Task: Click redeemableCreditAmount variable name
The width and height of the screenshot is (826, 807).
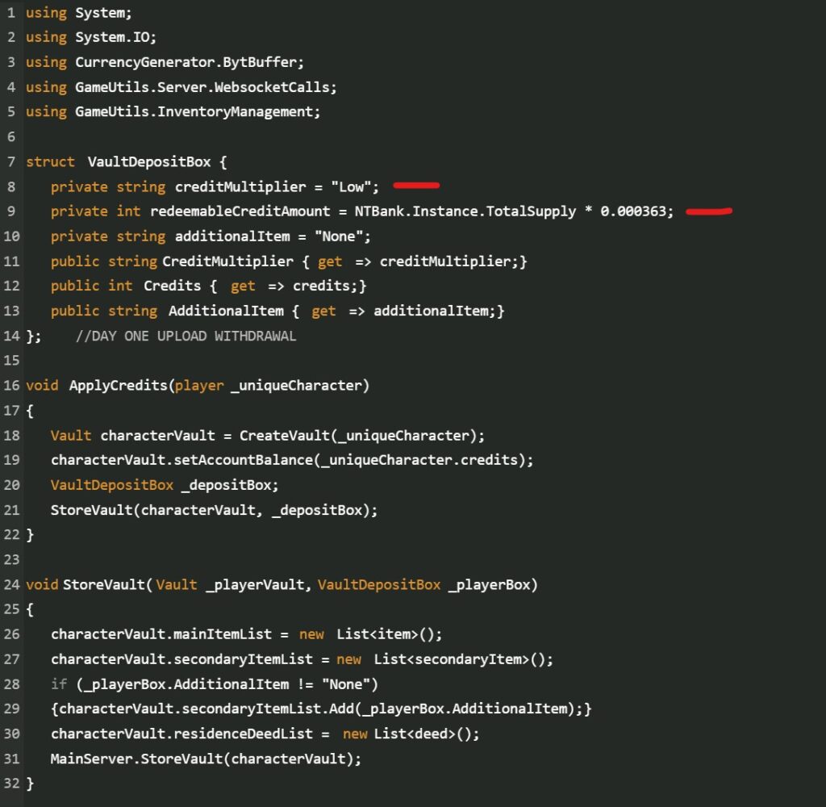Action: click(240, 211)
